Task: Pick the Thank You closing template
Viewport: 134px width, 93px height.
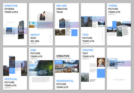Action: click(119, 69)
